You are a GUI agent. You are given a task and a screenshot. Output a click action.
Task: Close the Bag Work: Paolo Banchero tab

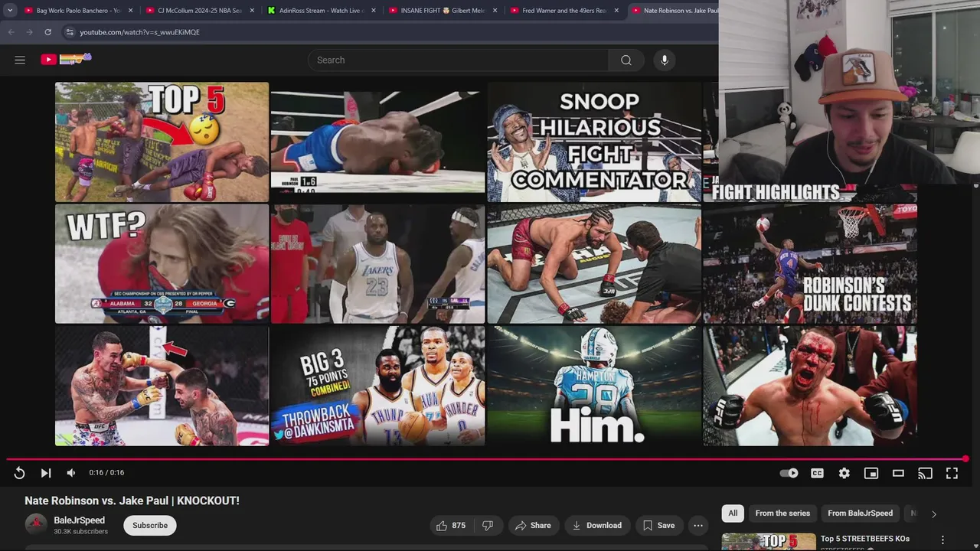130,11
